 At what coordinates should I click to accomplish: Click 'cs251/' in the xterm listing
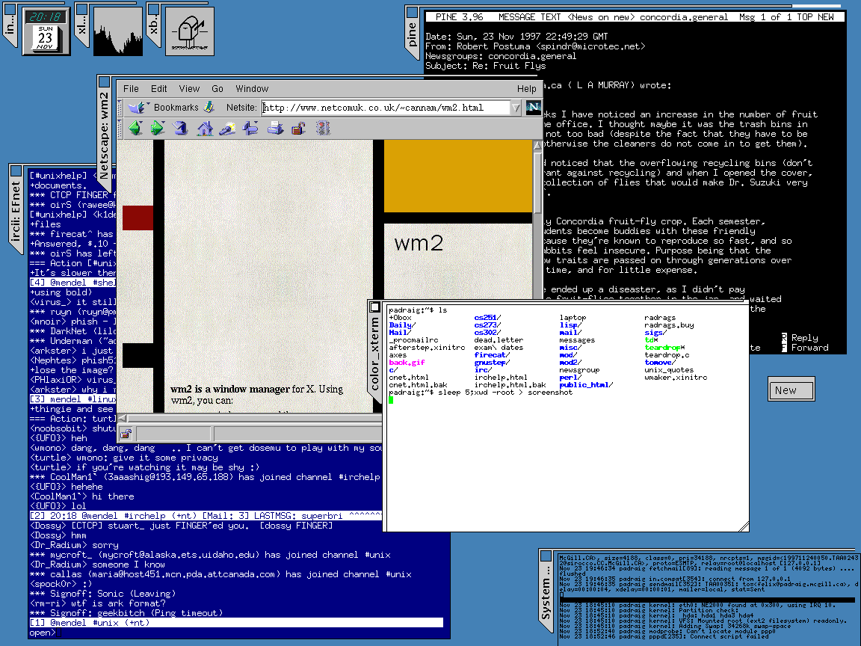click(487, 318)
